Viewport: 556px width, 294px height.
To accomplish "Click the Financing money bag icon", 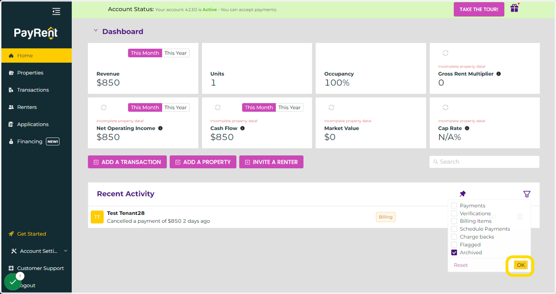I will point(11,141).
